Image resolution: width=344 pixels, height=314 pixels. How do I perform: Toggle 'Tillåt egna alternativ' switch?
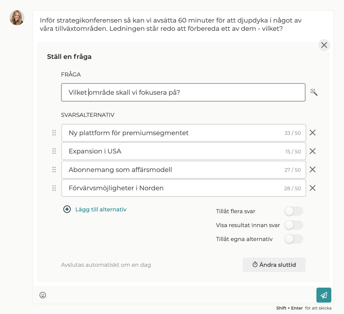coord(293,239)
